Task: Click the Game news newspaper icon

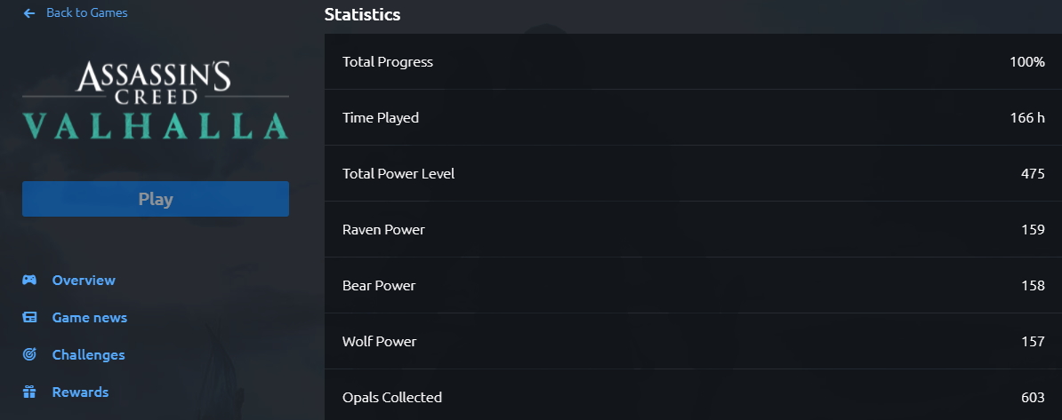Action: tap(29, 317)
